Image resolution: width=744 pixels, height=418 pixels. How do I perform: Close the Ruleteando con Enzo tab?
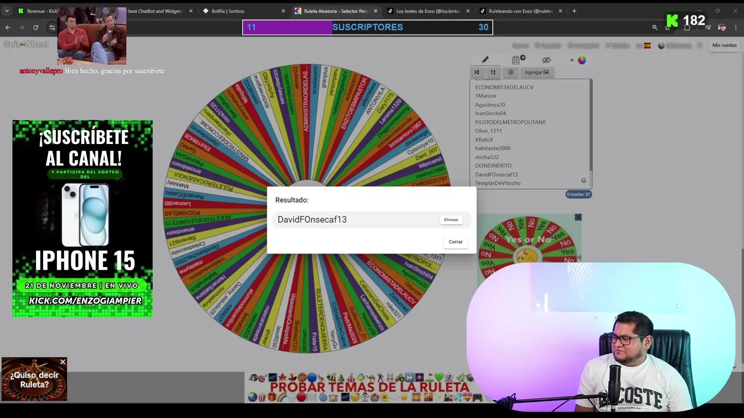click(x=560, y=11)
